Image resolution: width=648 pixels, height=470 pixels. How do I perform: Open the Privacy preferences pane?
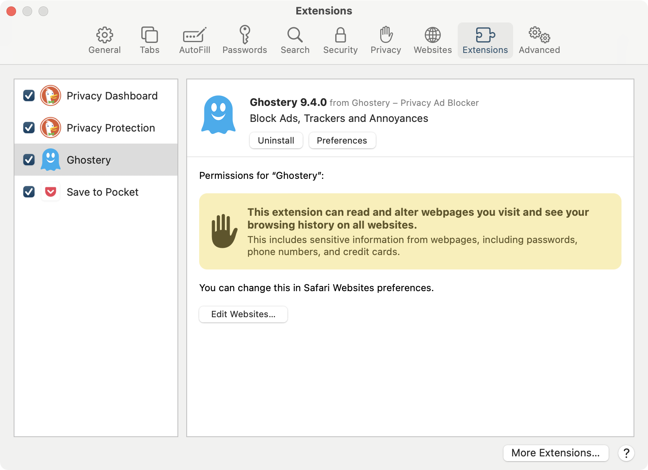click(386, 41)
